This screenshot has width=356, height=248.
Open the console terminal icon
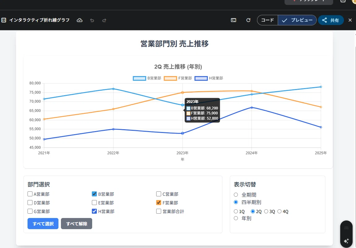[x=234, y=20]
